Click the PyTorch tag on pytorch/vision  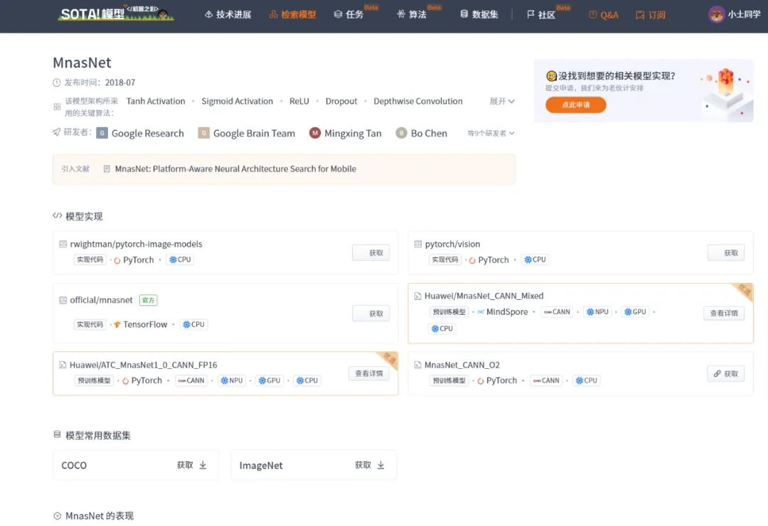tap(489, 260)
